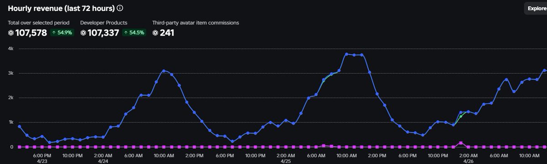The width and height of the screenshot is (547, 164).
Task: Click the 4k y-axis label
Action: tap(11, 48)
